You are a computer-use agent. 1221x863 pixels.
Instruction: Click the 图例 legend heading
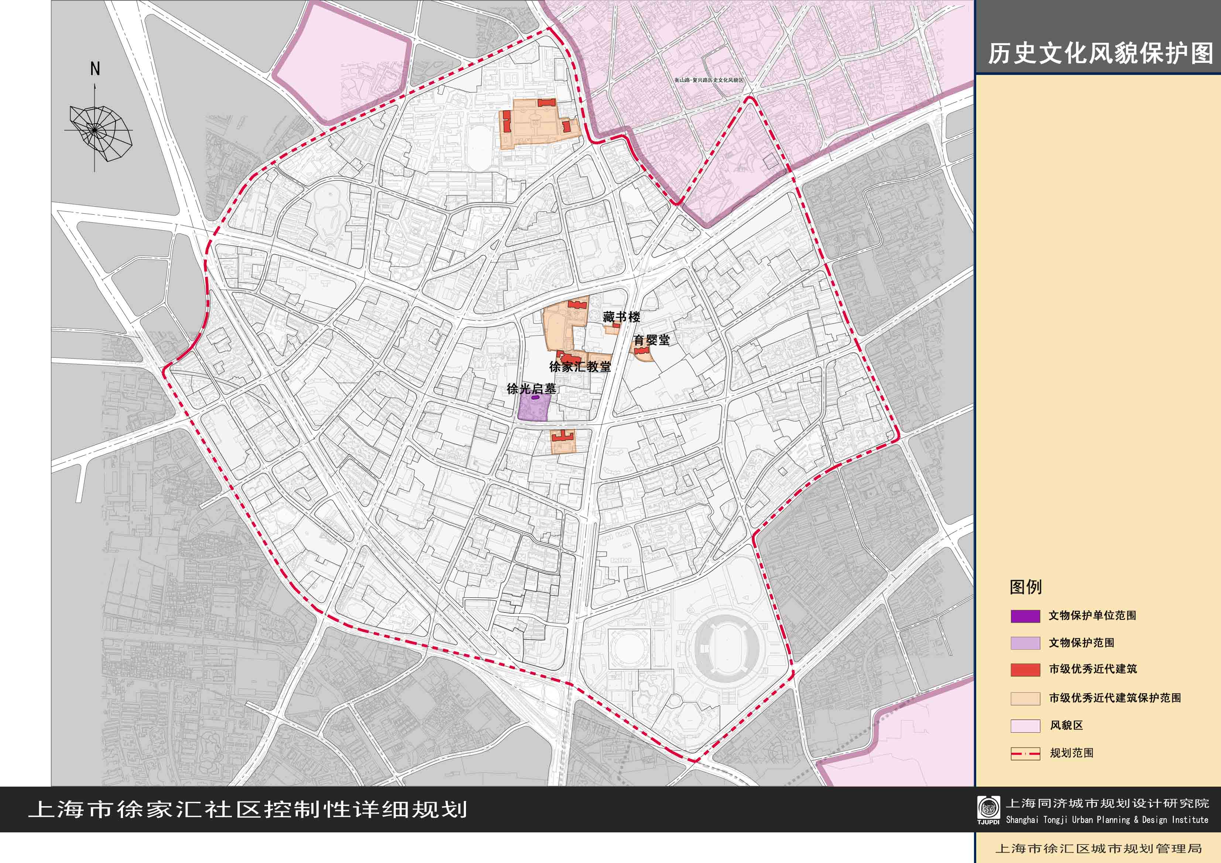pyautogui.click(x=1025, y=587)
